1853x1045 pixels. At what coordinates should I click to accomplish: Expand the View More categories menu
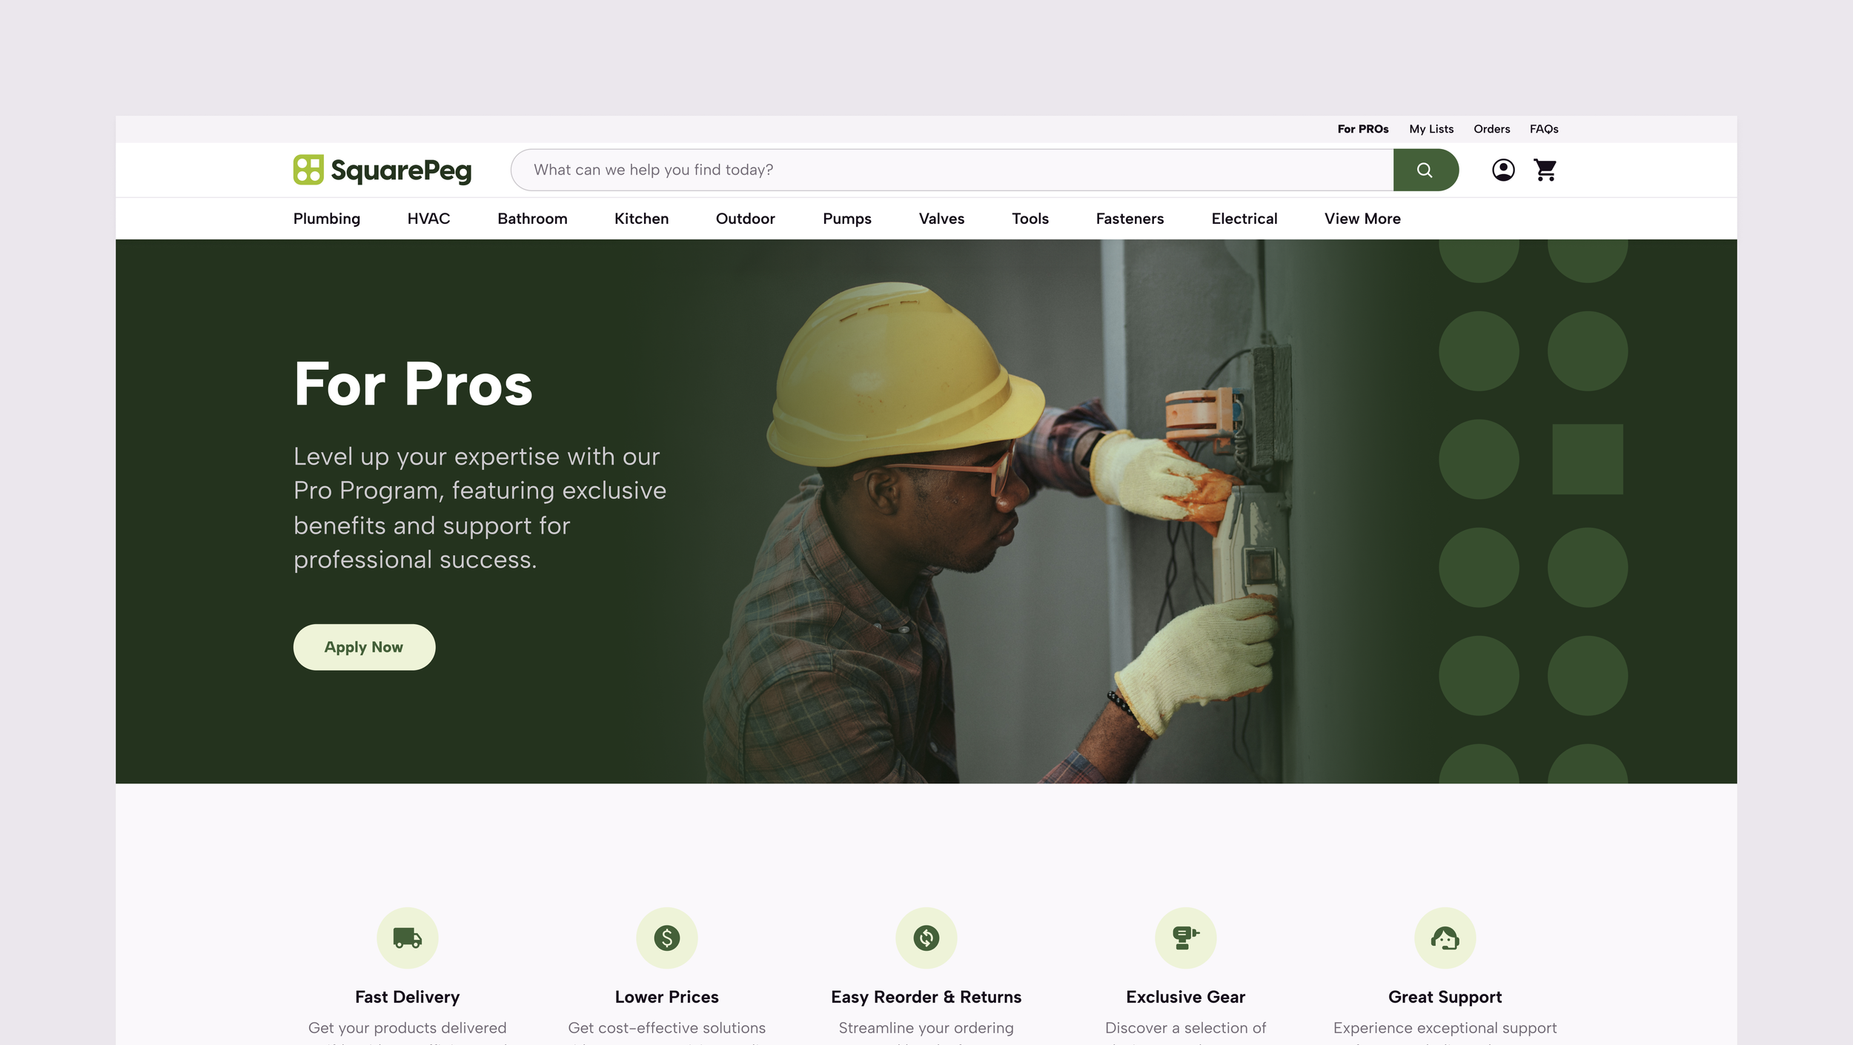(x=1362, y=219)
